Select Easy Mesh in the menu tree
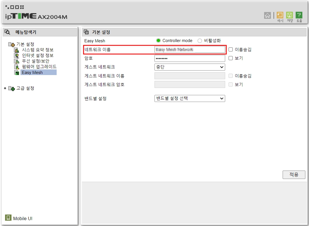This screenshot has width=309, height=226. point(38,73)
